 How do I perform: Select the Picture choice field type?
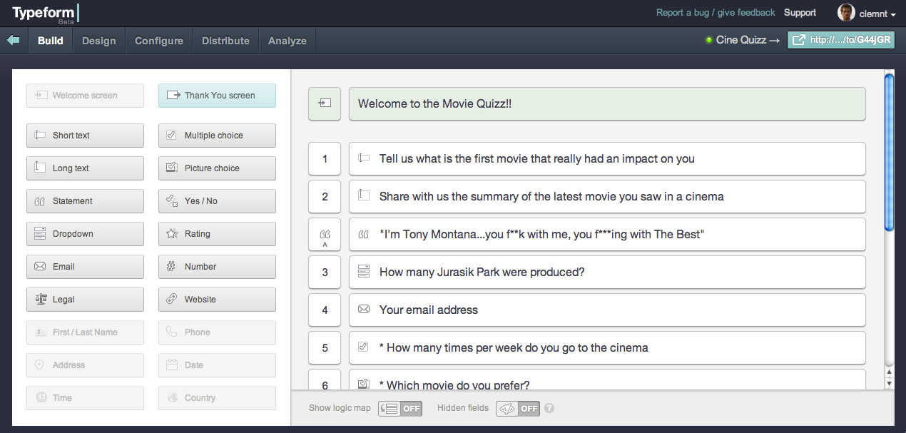coord(217,168)
